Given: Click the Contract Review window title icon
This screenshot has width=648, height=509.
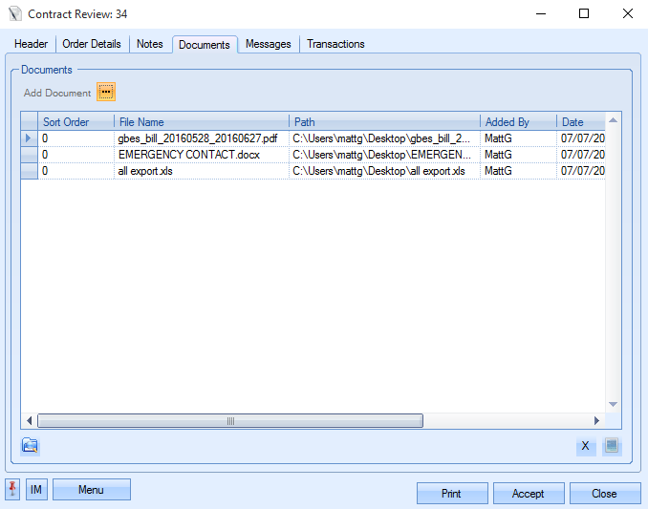Looking at the screenshot, I should (13, 14).
